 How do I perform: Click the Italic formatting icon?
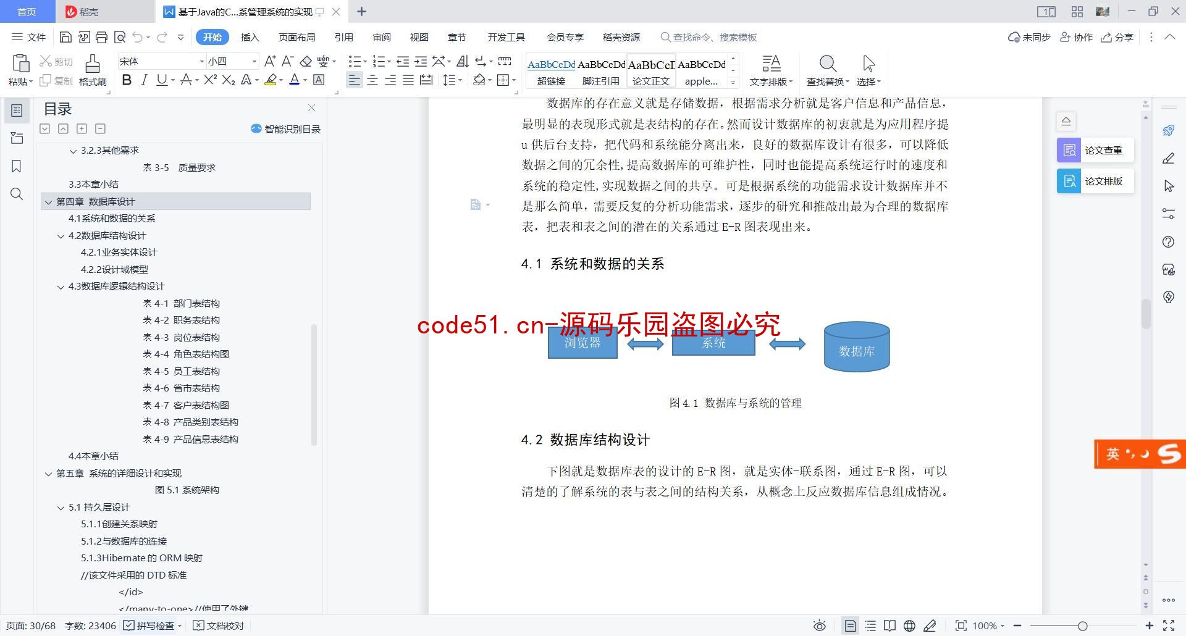pyautogui.click(x=144, y=80)
